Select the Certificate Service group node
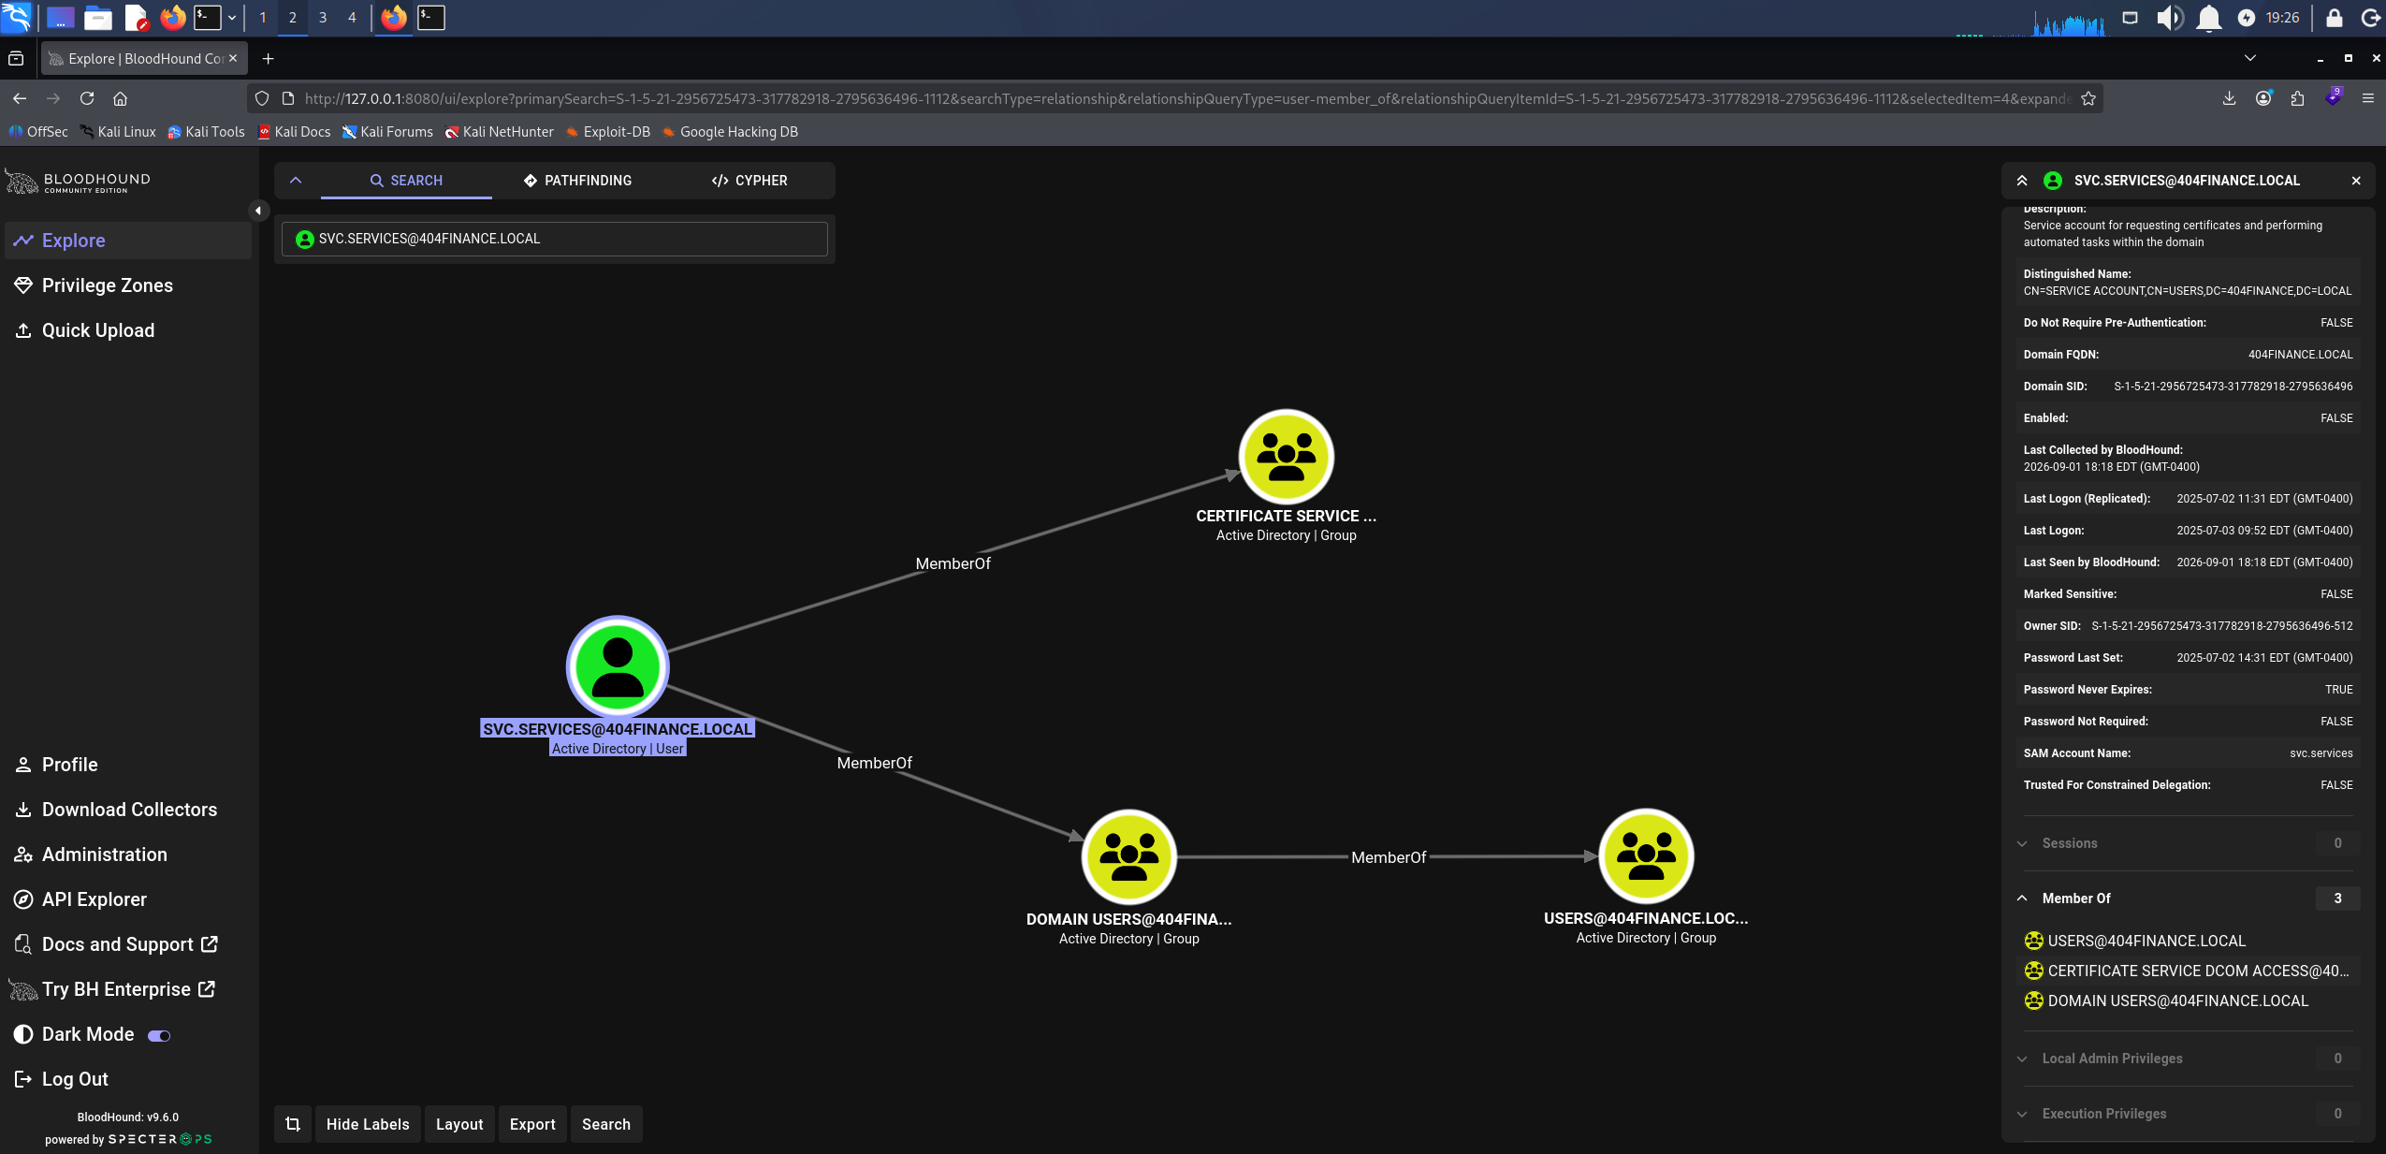 coord(1286,457)
